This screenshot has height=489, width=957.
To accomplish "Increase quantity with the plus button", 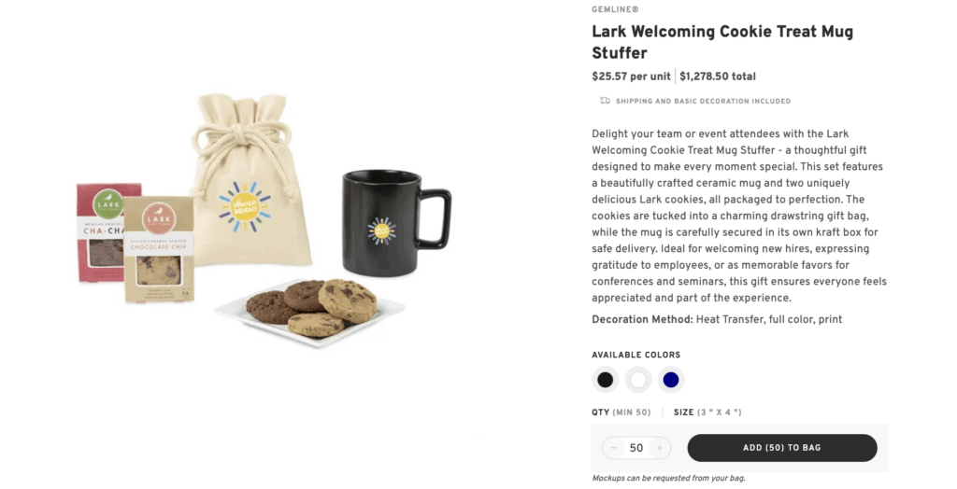I will 659,448.
